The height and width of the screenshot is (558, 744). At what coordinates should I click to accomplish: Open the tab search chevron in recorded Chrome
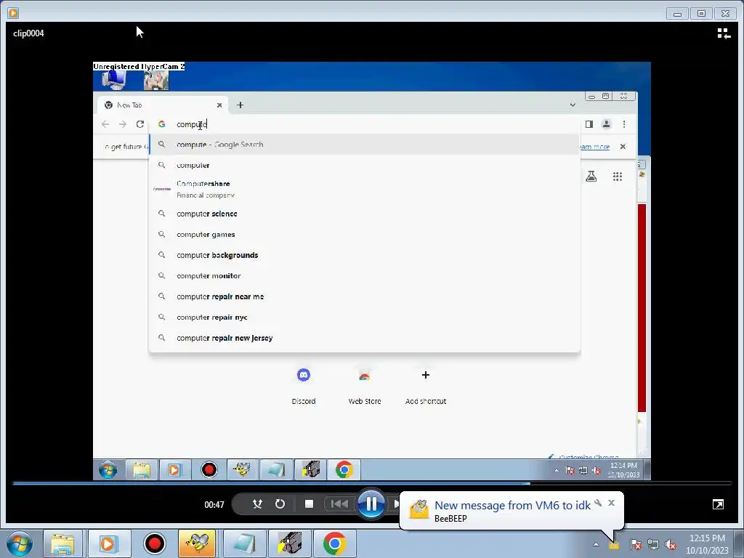(573, 105)
